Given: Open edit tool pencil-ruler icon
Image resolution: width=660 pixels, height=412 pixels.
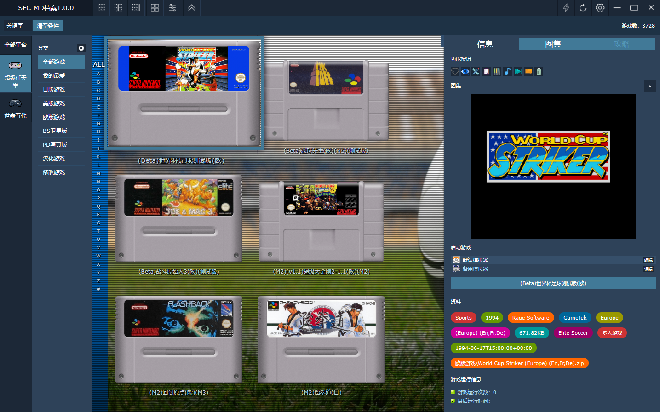Looking at the screenshot, I should click(476, 71).
